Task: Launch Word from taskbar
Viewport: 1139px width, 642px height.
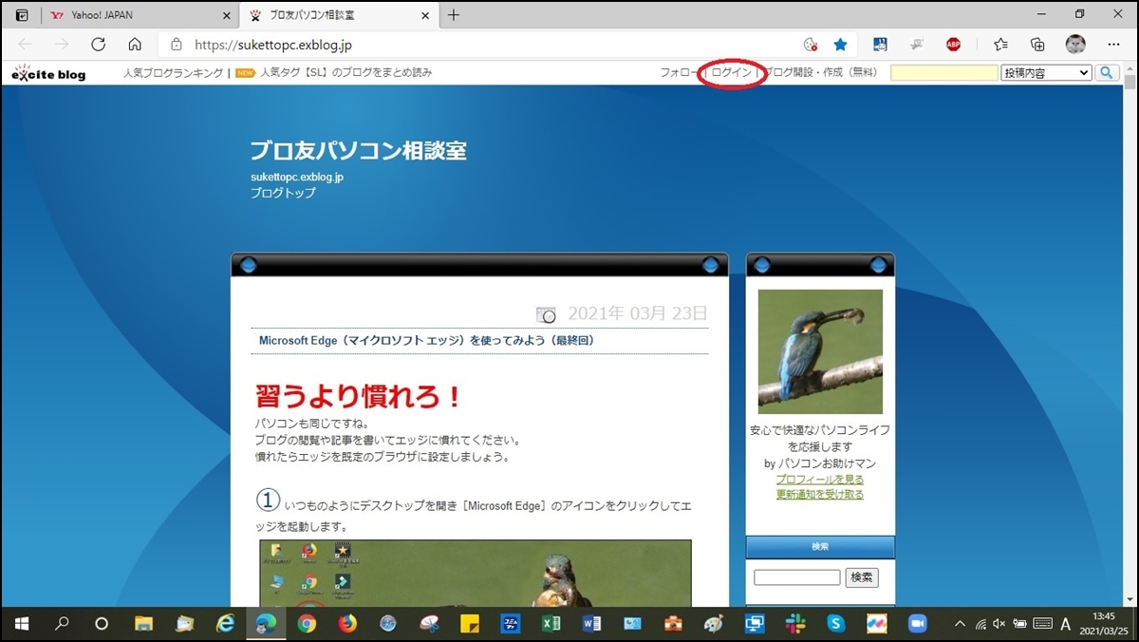Action: 591,623
